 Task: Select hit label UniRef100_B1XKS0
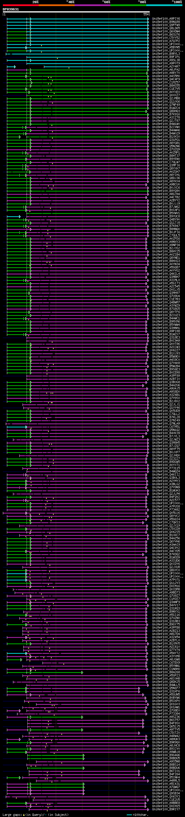(166, 137)
